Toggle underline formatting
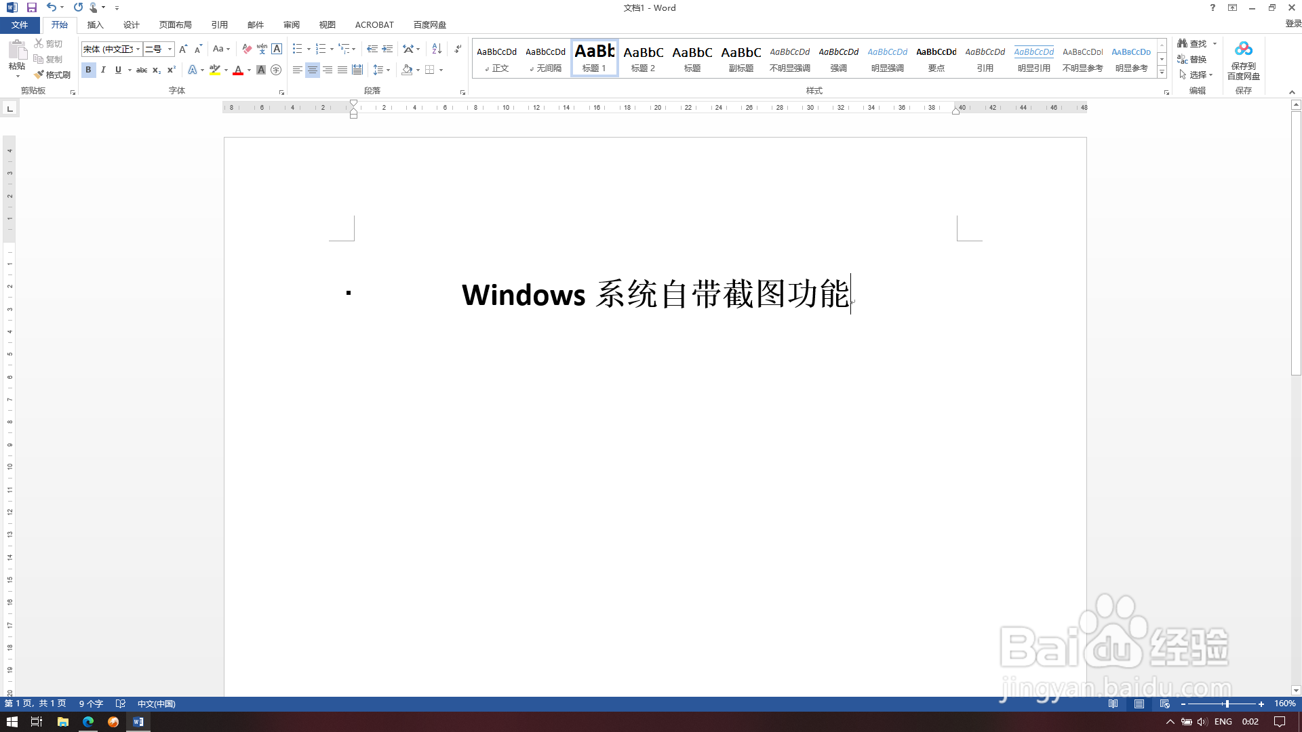Screen dimensions: 1302x732 pos(118,70)
